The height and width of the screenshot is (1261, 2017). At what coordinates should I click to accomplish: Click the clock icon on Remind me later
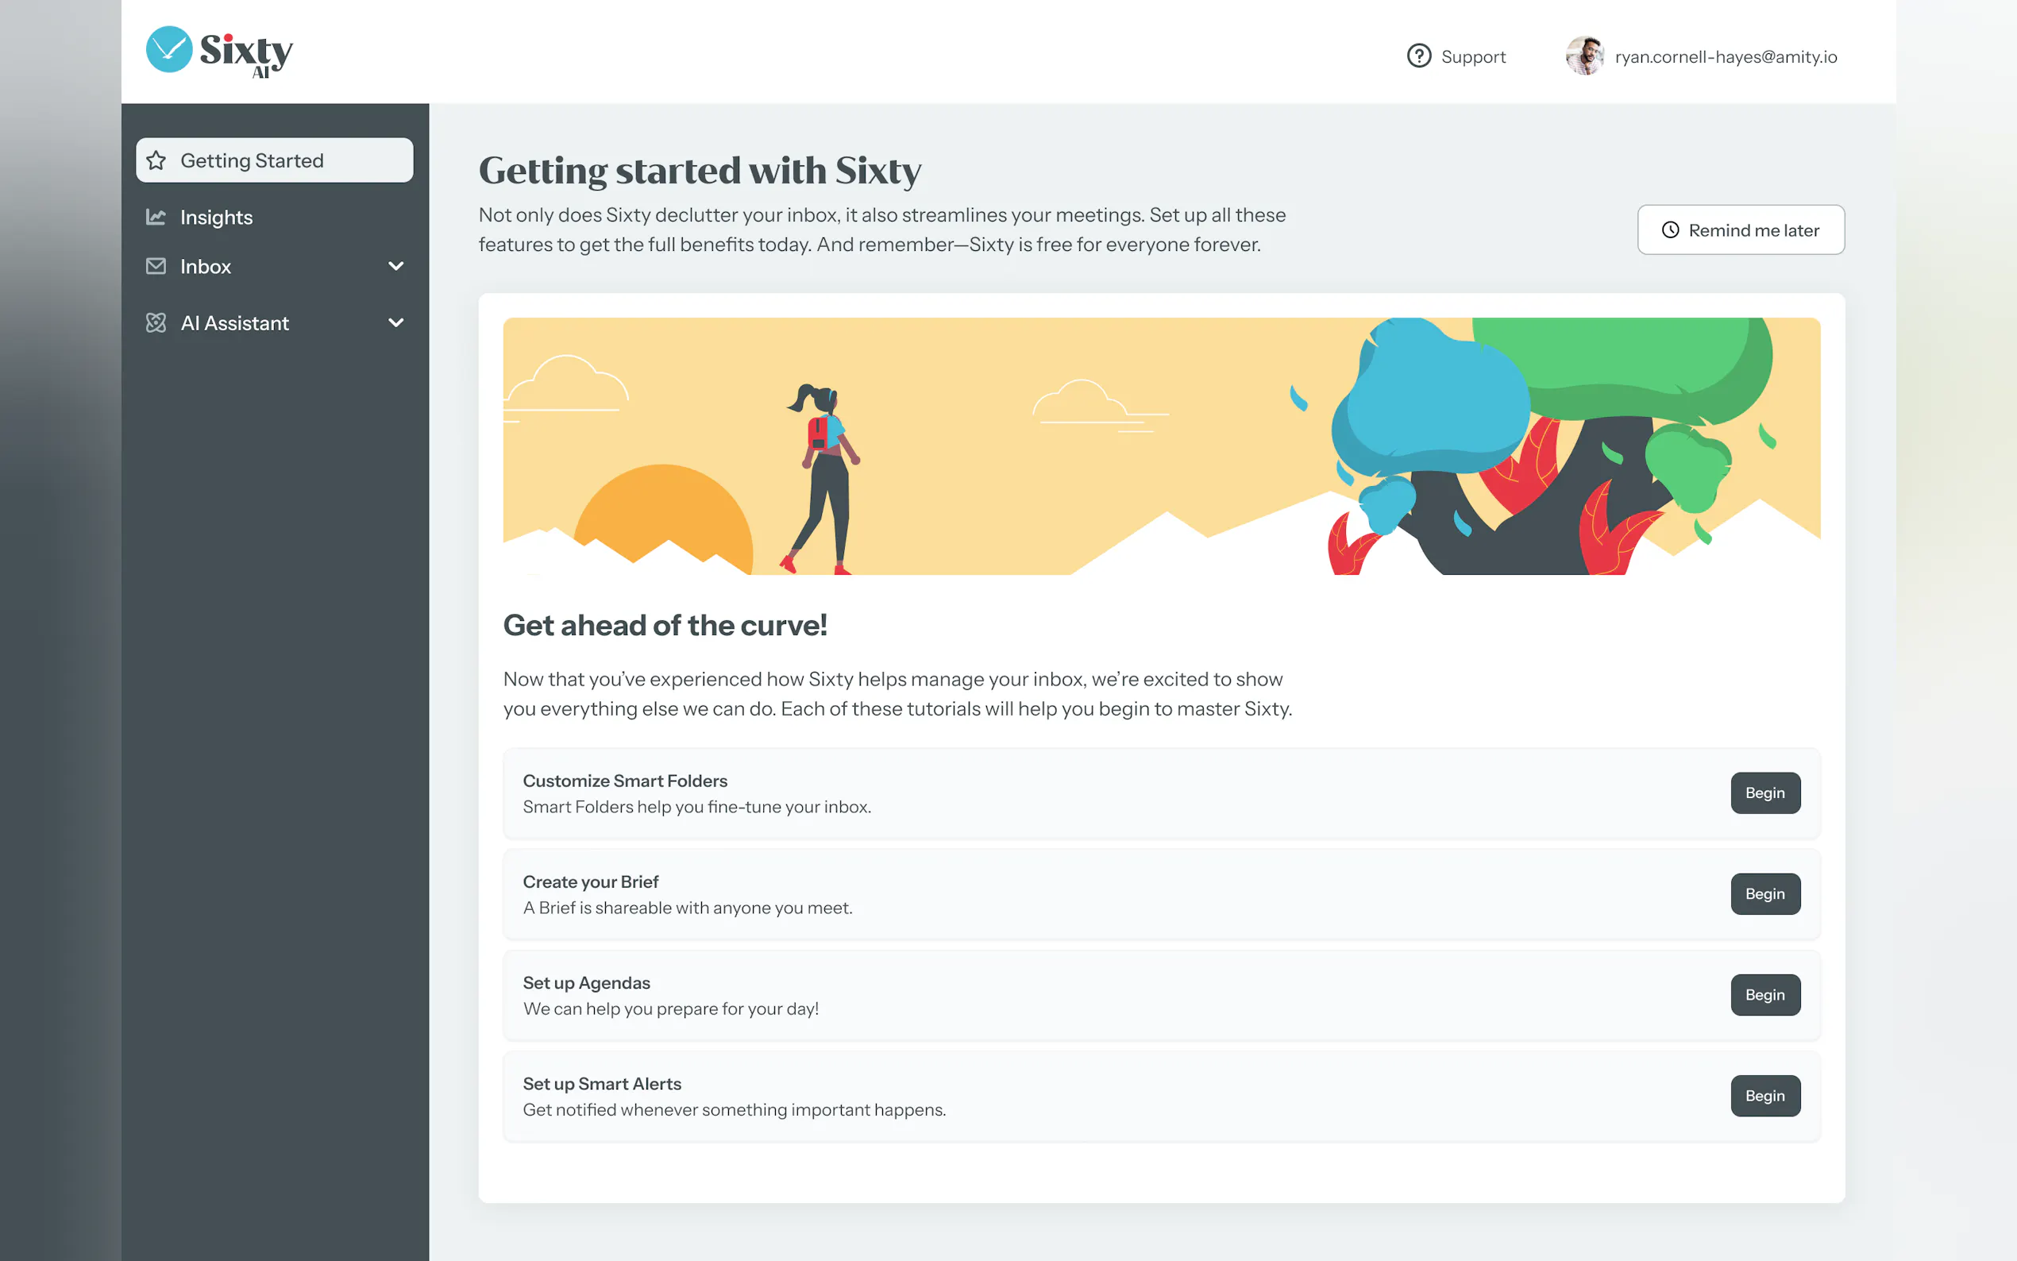1670,230
